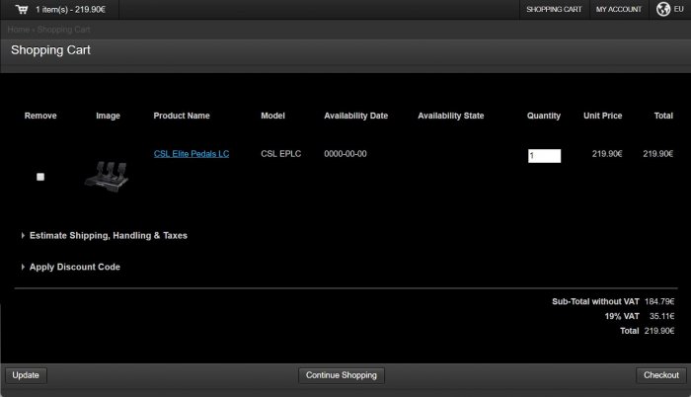Click the globe region icon
The width and height of the screenshot is (691, 397).
click(663, 9)
